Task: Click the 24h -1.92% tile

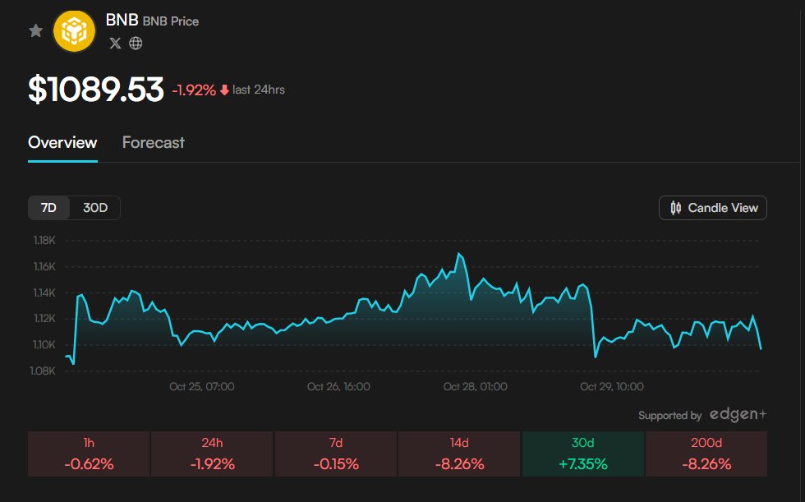Action: point(212,454)
